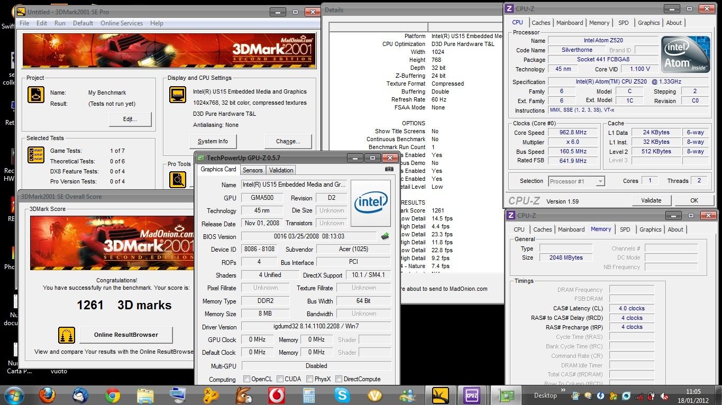This screenshot has height=405, width=722.
Task: Click the 'Acer (1025)' subvendor value
Action: [353, 249]
